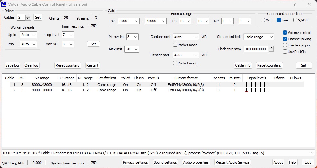Image resolution: width=317 pixels, height=168 pixels.
Task: Open SR maximum dropdown showing 48000
Action: tap(156, 21)
